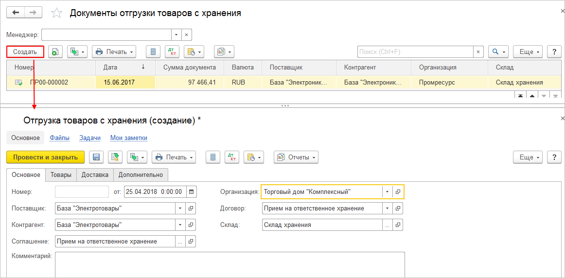This screenshot has height=278, width=565.
Task: Click the Создать button
Action: point(25,52)
